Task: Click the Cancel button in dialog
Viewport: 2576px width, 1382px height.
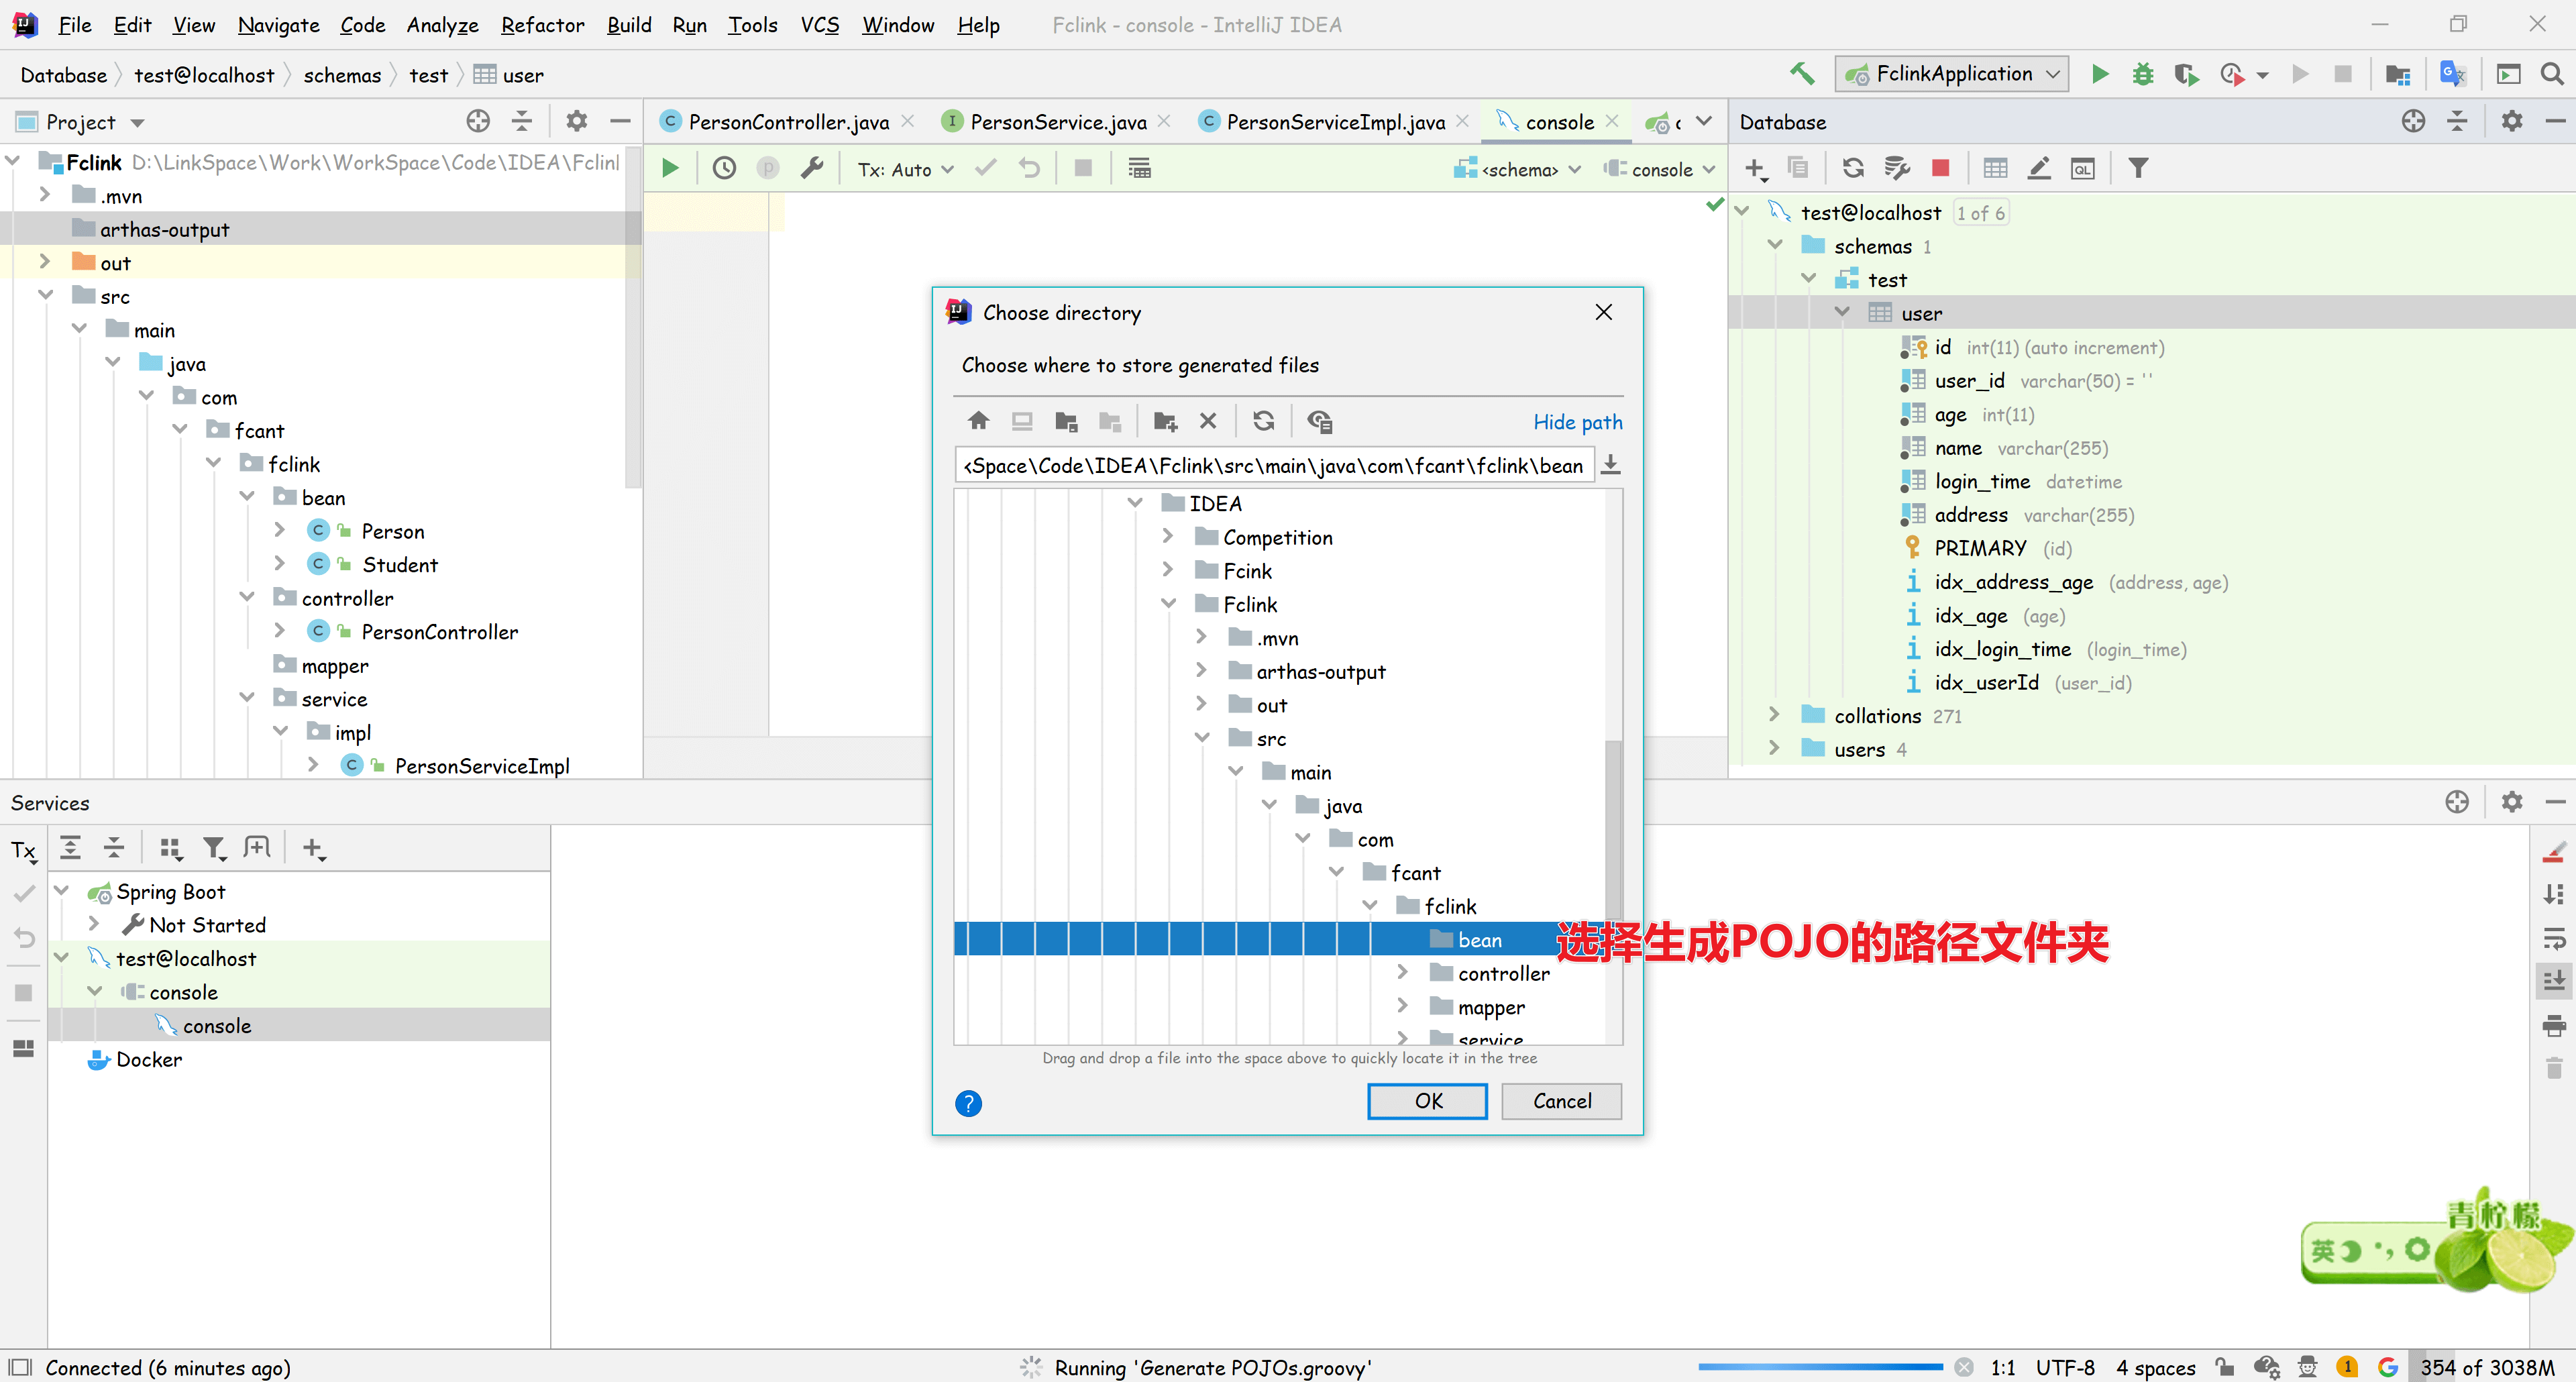Action: (x=1561, y=1101)
